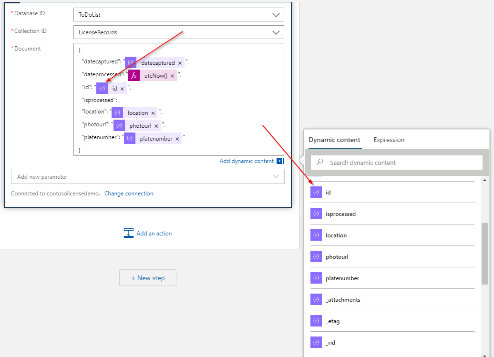Remove the photourl token with its X

coord(156,126)
